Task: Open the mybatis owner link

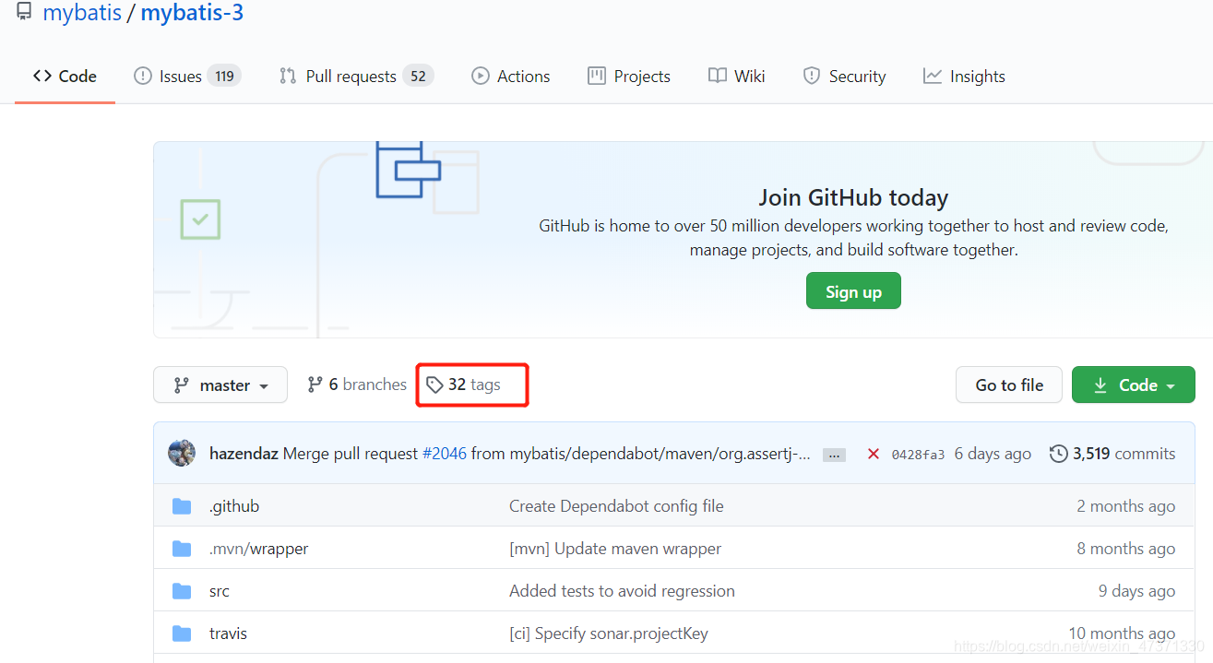Action: 81,13
